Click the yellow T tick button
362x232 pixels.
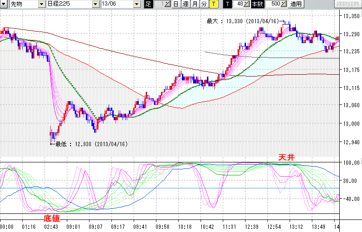[x=213, y=4]
